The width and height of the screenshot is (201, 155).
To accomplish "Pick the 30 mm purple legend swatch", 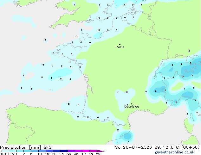I will coord(71,151).
